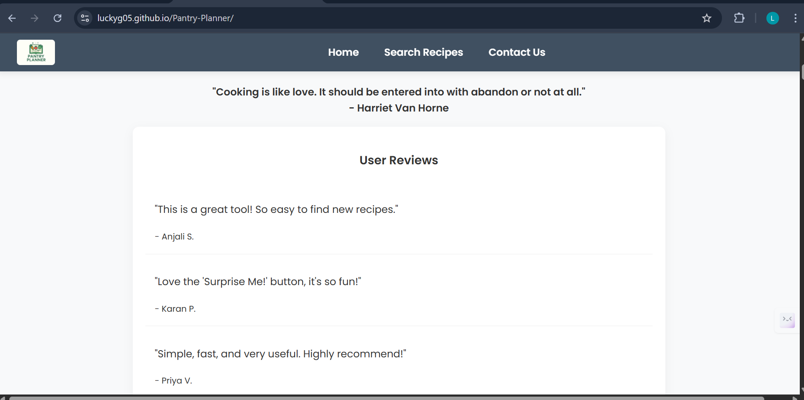Reload the current page

click(x=57, y=18)
